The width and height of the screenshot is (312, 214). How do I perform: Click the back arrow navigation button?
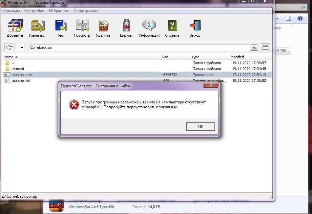(x=10, y=47)
